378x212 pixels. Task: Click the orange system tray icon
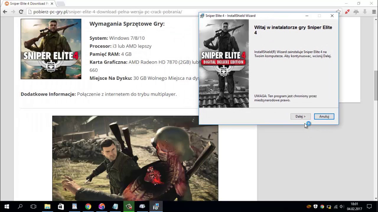click(x=309, y=207)
